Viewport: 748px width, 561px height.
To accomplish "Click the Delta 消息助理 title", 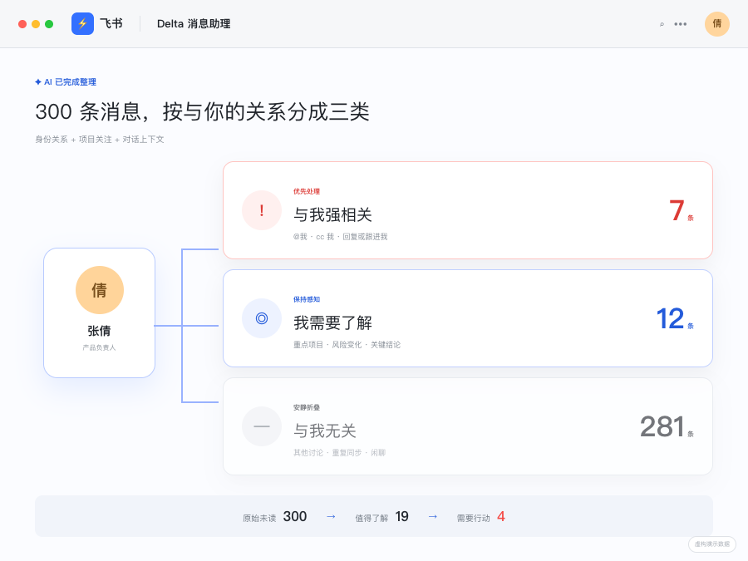I will pyautogui.click(x=194, y=24).
